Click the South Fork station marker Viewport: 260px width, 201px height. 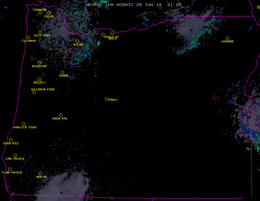[x=40, y=32]
